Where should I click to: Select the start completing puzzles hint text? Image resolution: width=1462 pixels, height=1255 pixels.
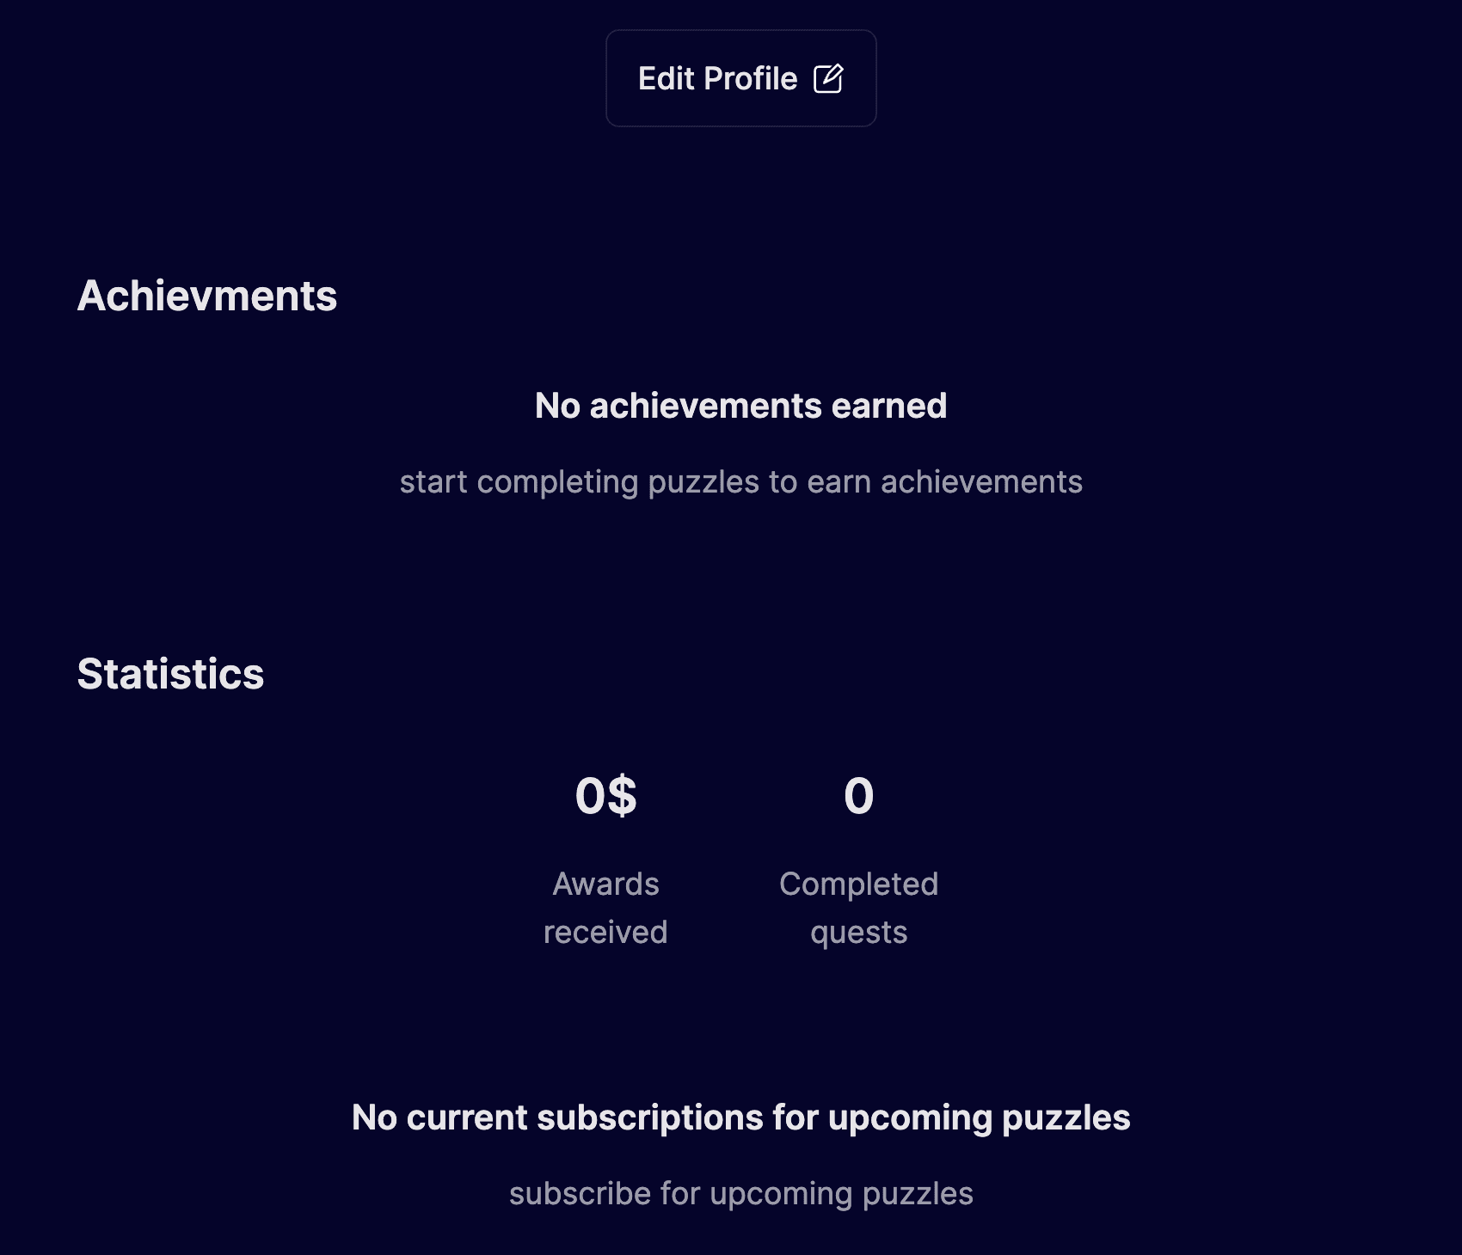point(741,481)
